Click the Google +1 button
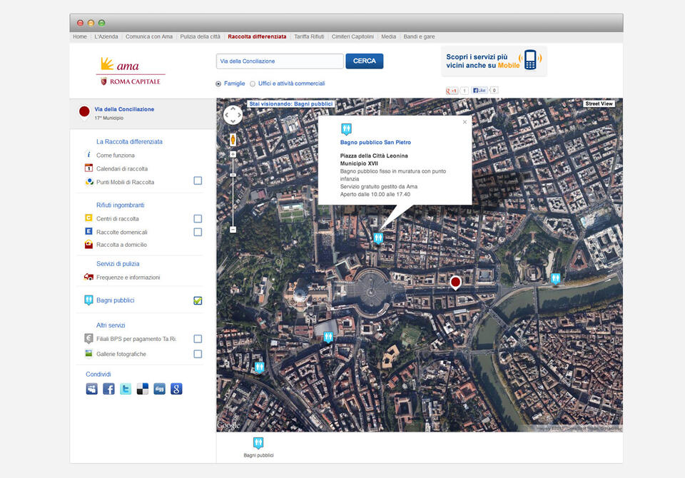The image size is (685, 478). [452, 91]
